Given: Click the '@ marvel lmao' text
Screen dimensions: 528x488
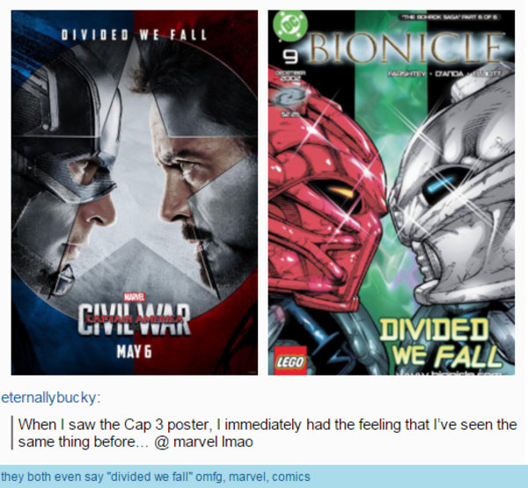Looking at the screenshot, I should click(204, 442).
